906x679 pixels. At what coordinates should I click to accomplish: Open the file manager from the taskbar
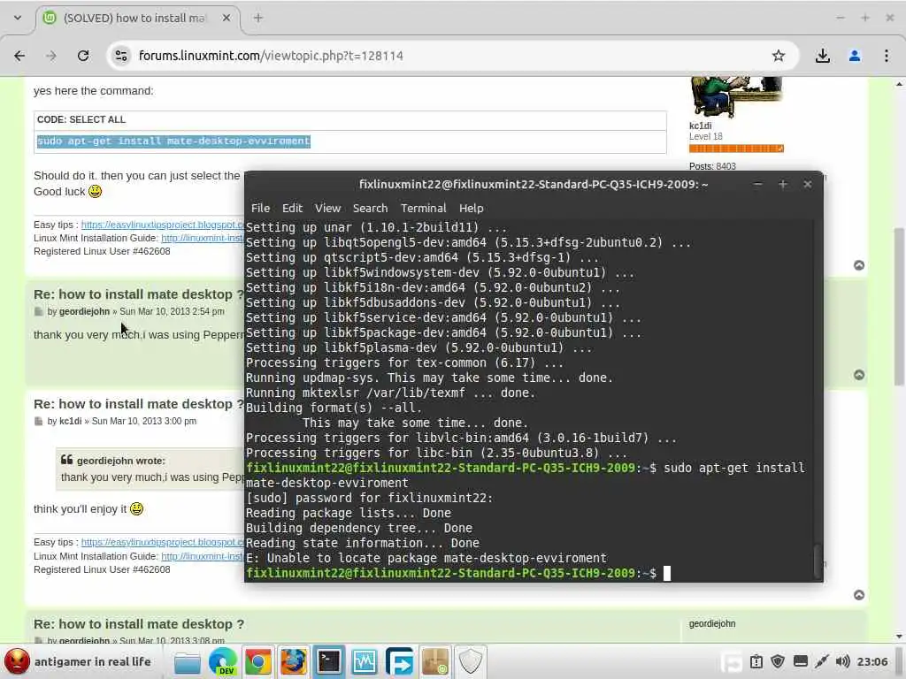[188, 662]
